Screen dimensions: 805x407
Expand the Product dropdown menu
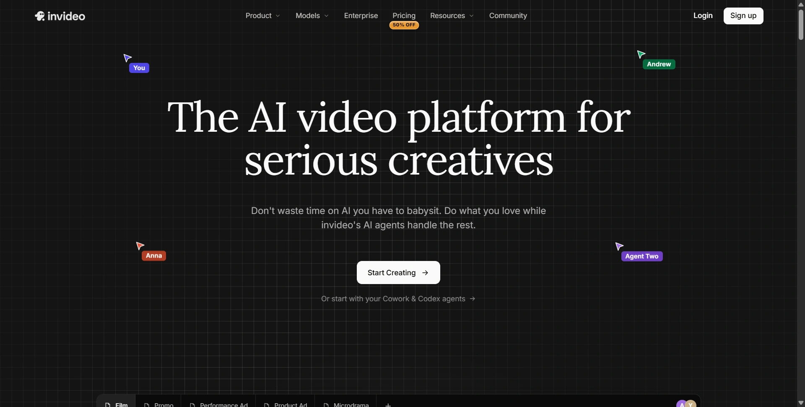262,16
